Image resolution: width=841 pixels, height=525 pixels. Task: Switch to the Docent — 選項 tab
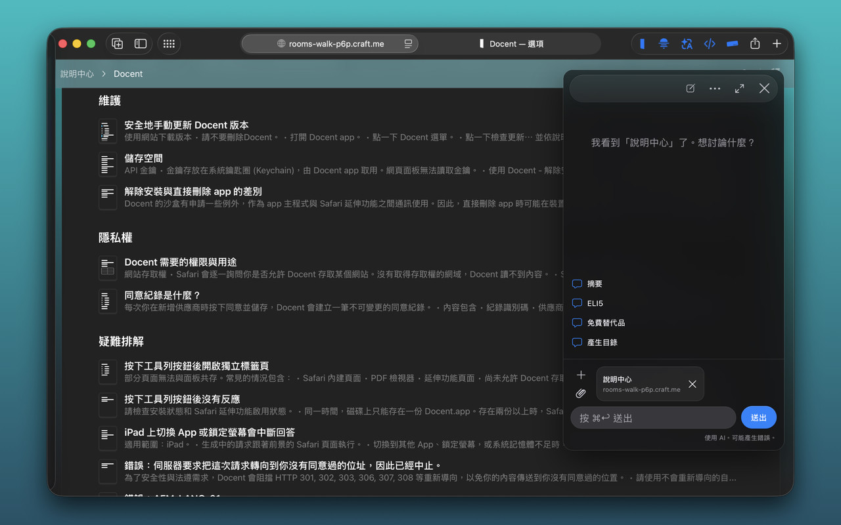pyautogui.click(x=510, y=44)
